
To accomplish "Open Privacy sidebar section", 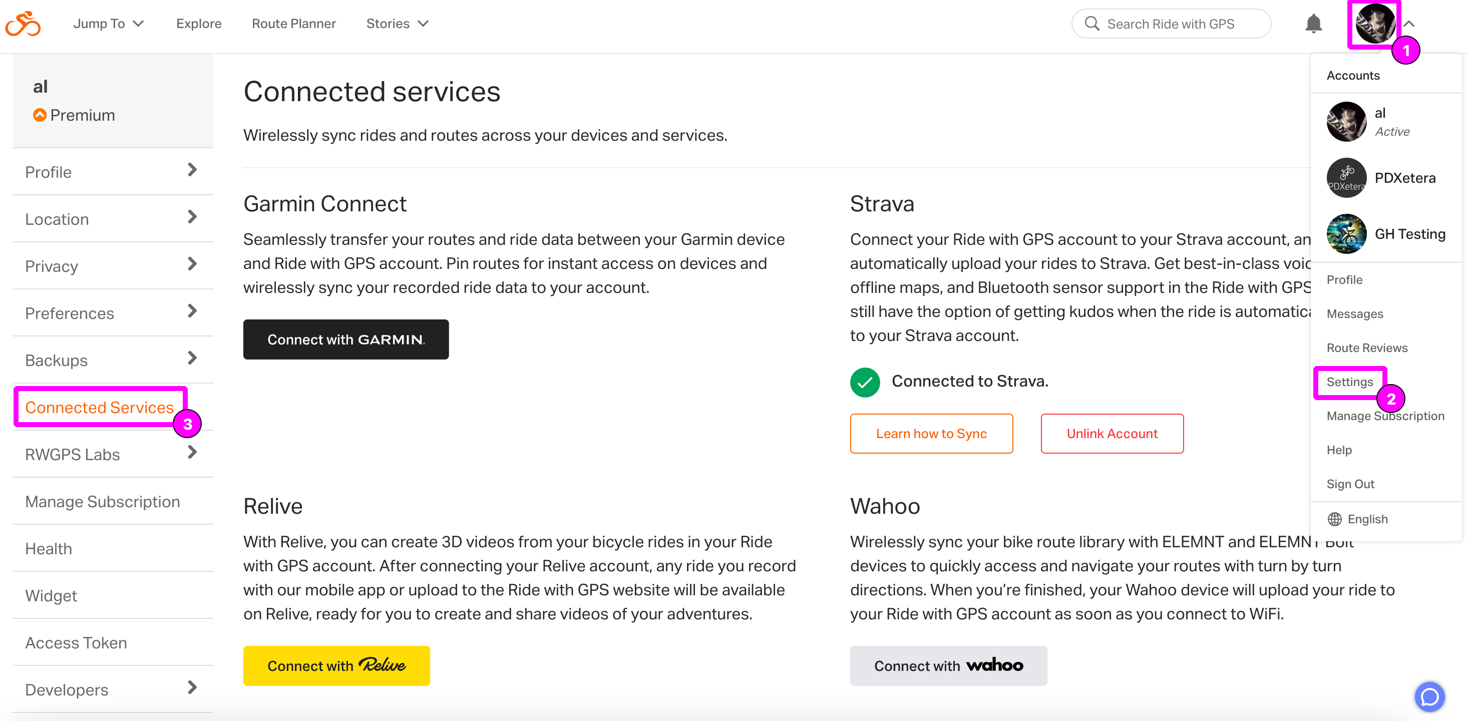I will coord(113,266).
